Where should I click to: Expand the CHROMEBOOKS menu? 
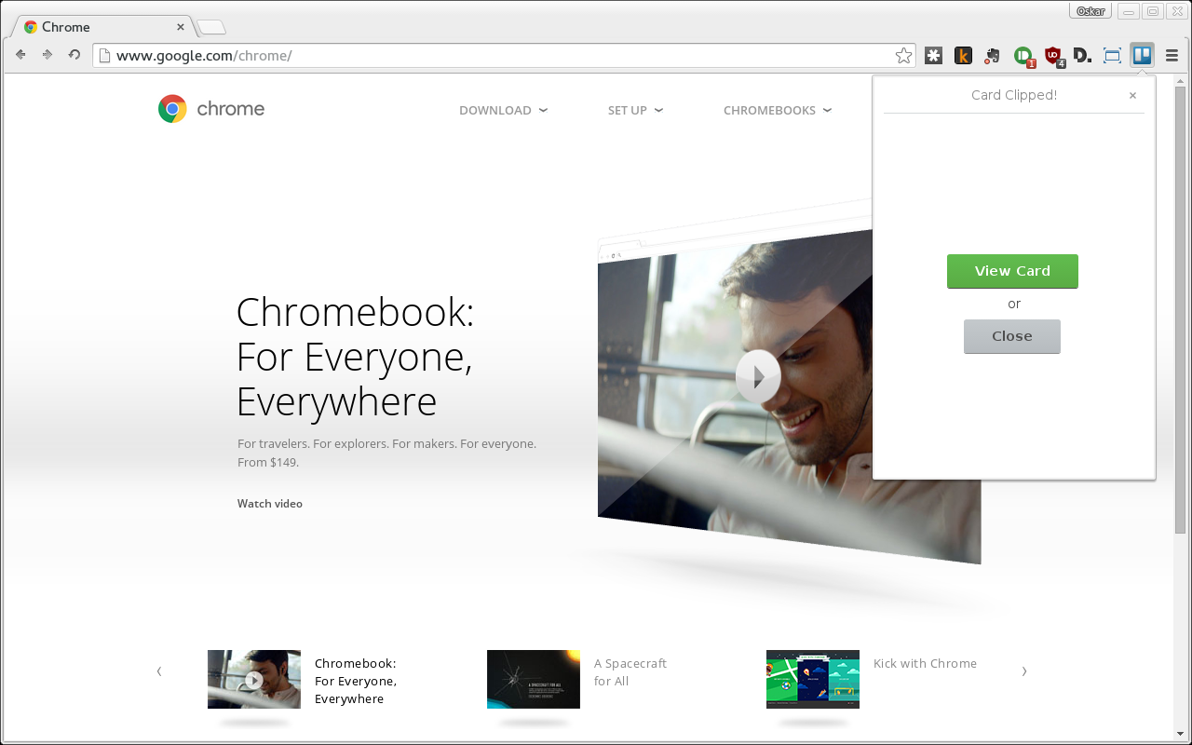[777, 110]
